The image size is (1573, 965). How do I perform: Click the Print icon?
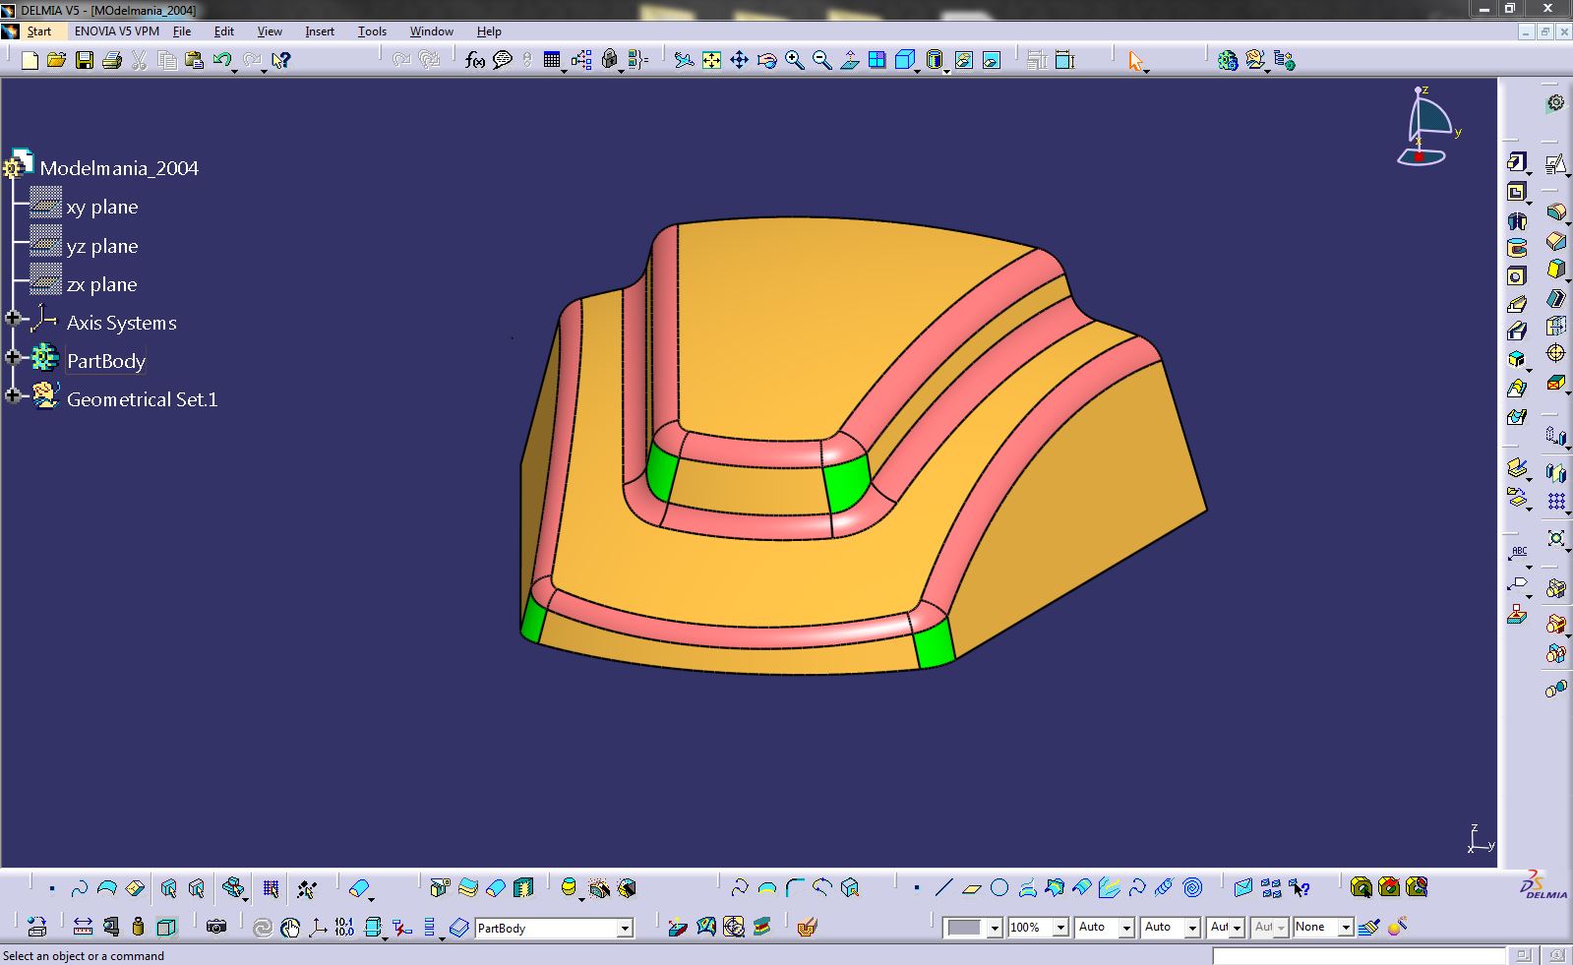(111, 60)
